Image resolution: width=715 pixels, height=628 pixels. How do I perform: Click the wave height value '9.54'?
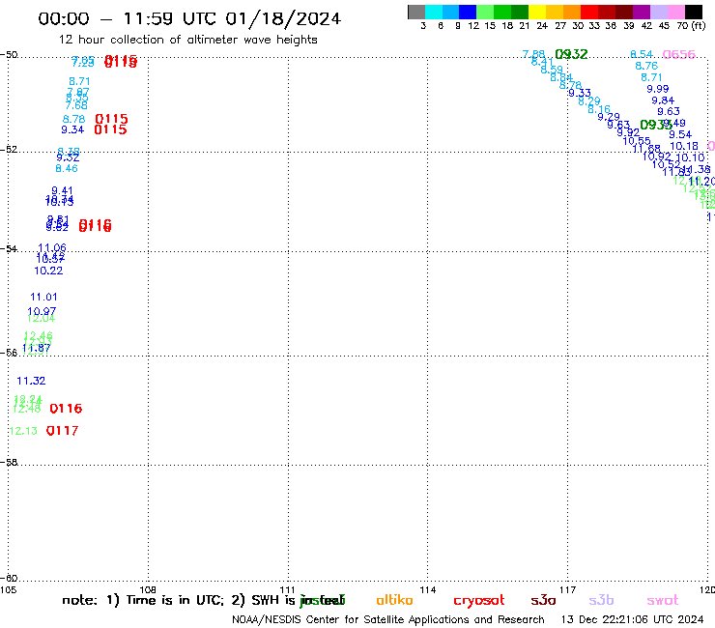[680, 134]
